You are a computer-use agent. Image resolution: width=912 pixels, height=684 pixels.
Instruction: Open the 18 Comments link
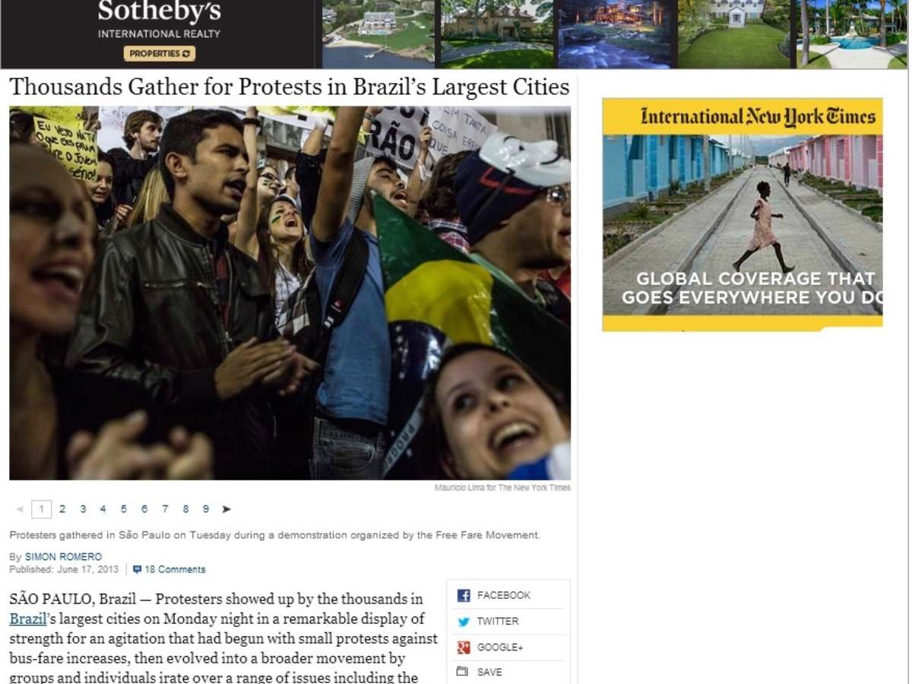tap(175, 569)
